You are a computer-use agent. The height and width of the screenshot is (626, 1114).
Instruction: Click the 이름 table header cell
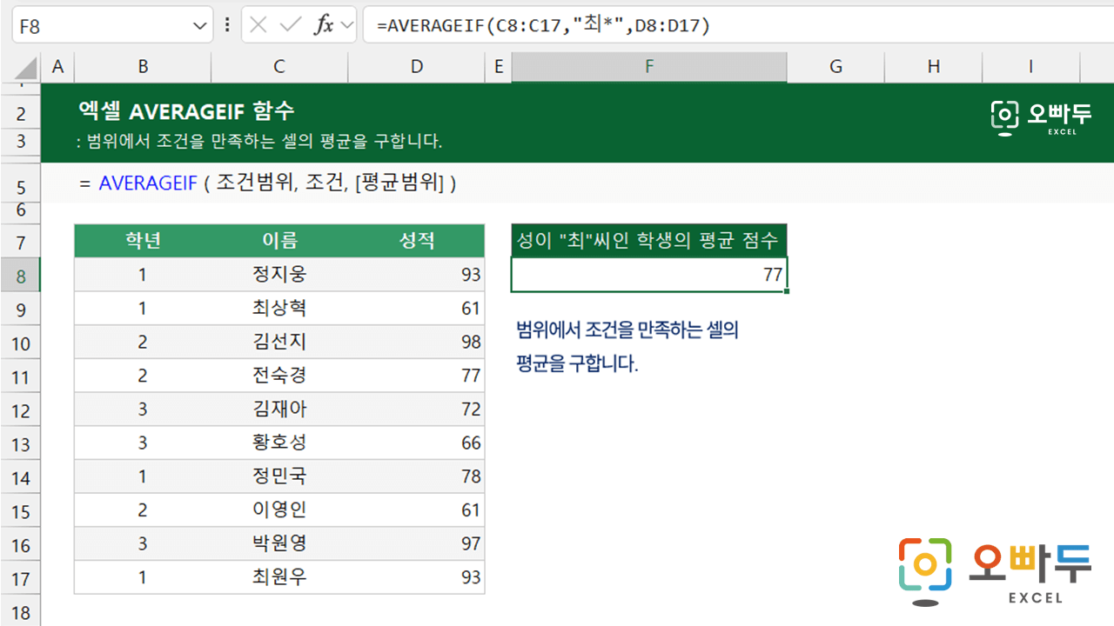[x=278, y=241]
